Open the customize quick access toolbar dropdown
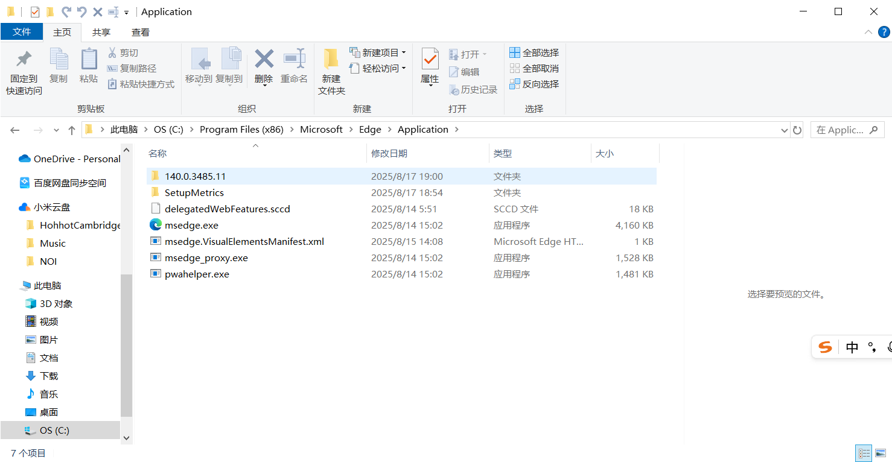Viewport: 892px width, 462px height. point(126,12)
